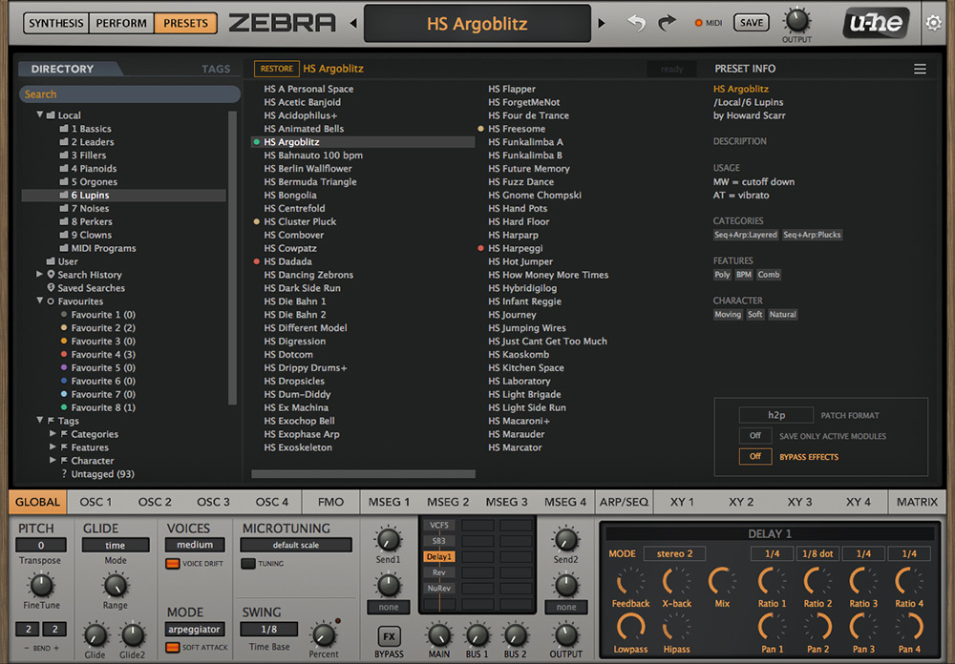Select the Favourite 5 purple dot
This screenshot has height=664, width=955.
click(64, 367)
